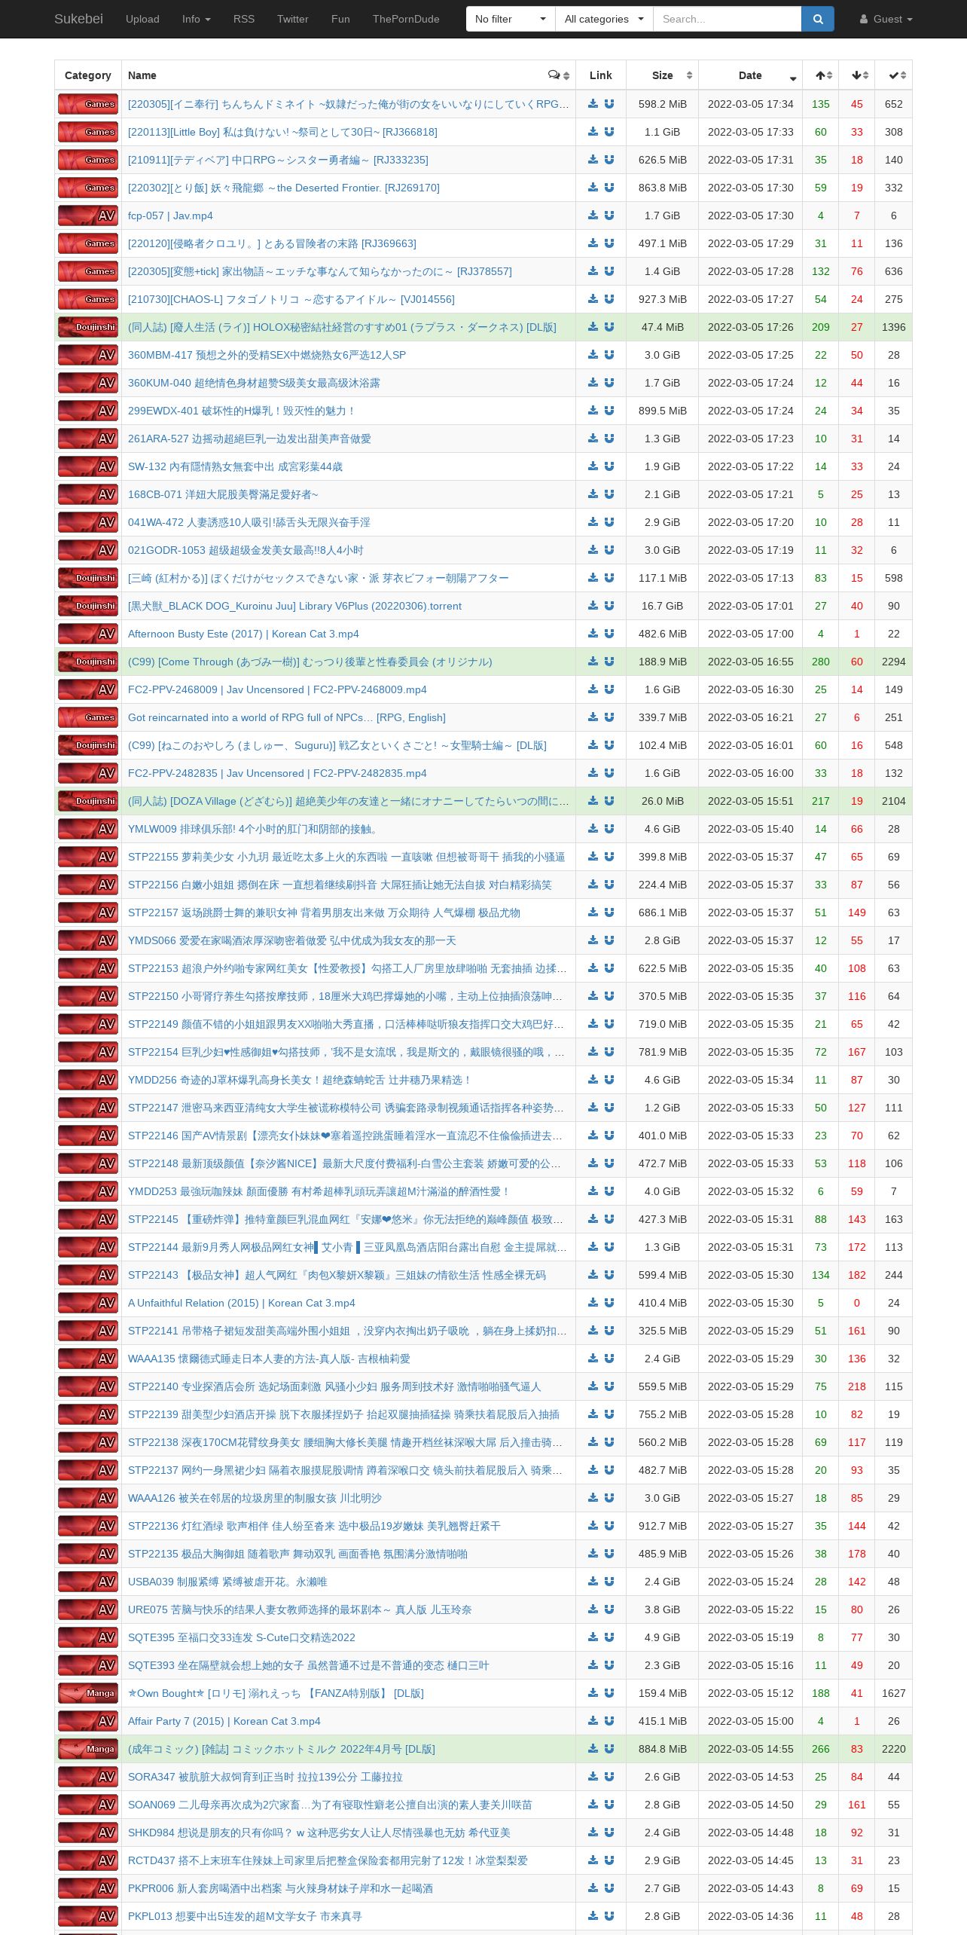Sort table by Date header
Screen dimensions: 967x1935
(751, 75)
